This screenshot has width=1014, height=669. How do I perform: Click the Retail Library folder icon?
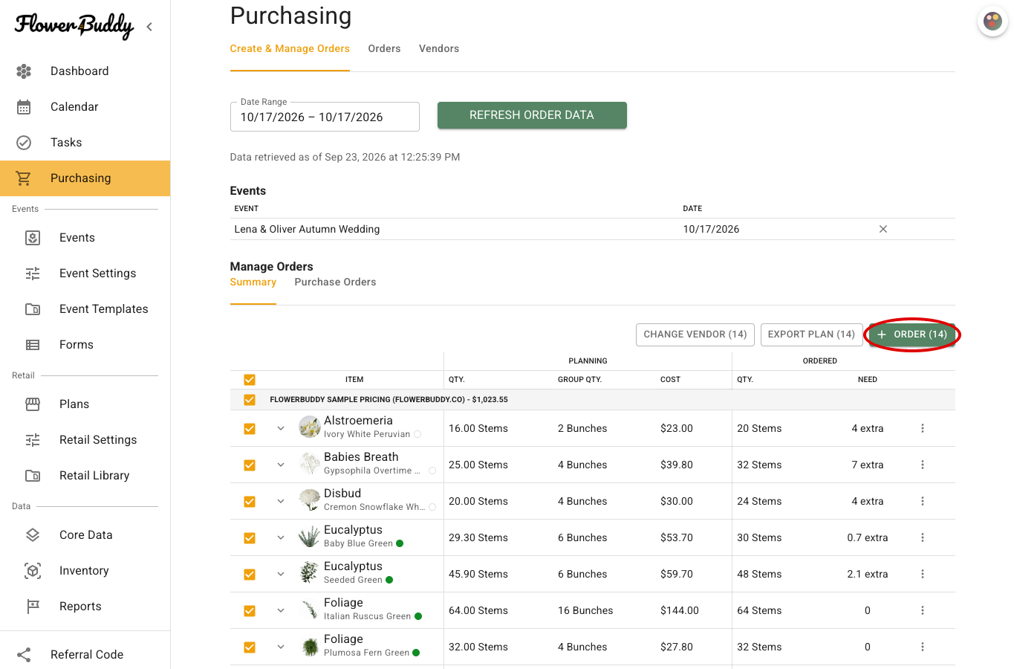coord(33,476)
